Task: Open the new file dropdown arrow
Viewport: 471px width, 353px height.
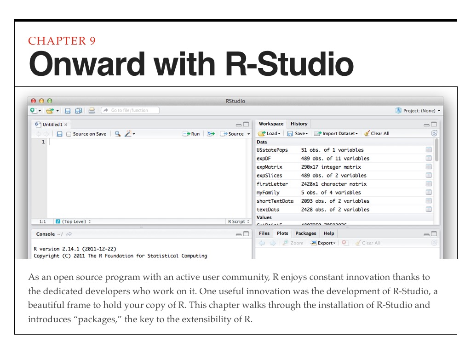Action: (x=40, y=111)
